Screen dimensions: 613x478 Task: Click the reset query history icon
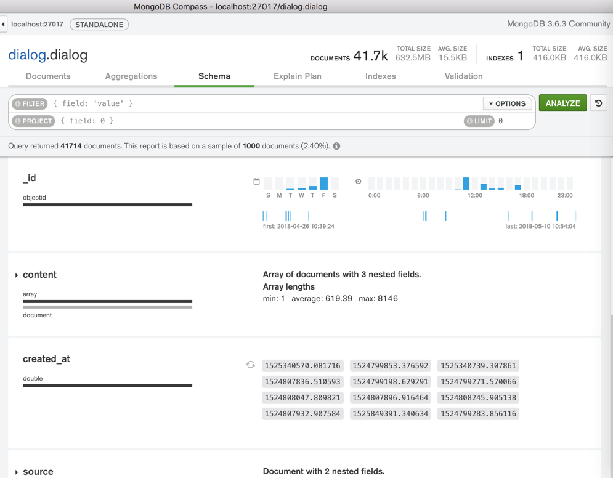(x=599, y=103)
